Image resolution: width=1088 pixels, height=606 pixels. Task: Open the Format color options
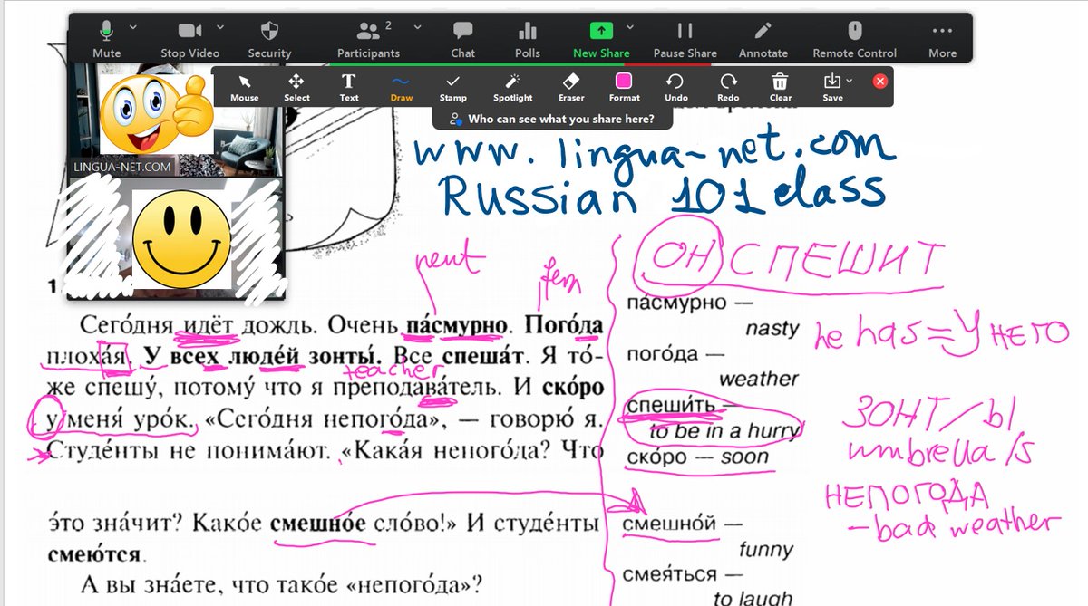coord(623,86)
